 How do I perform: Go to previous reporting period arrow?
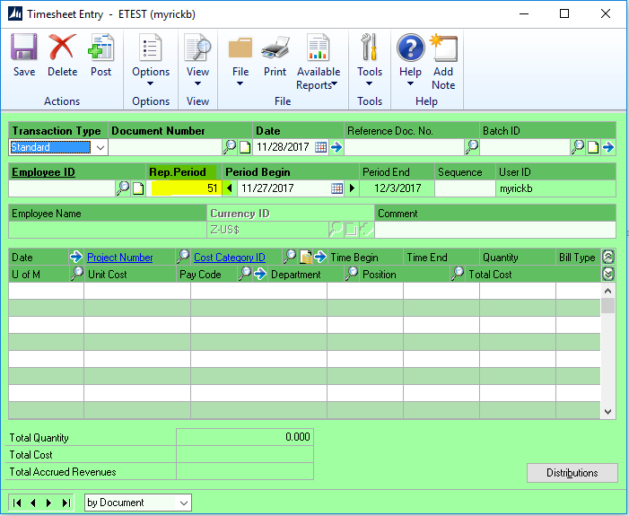coord(229,188)
